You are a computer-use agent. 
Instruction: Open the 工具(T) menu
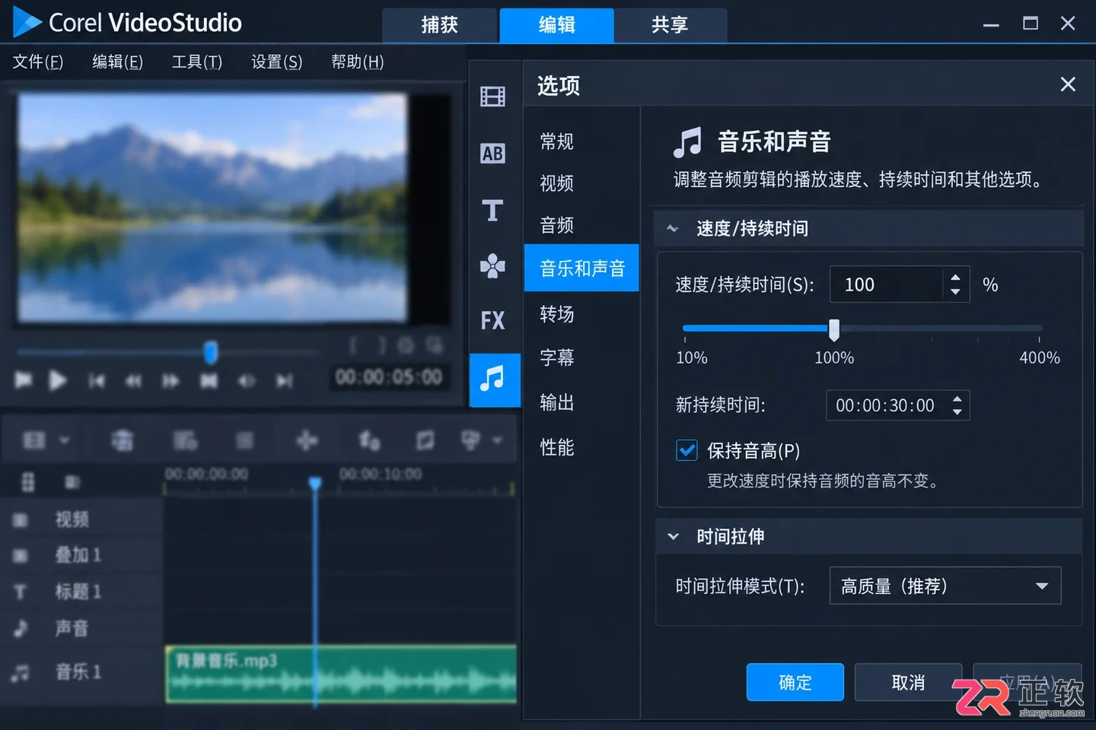click(x=197, y=62)
